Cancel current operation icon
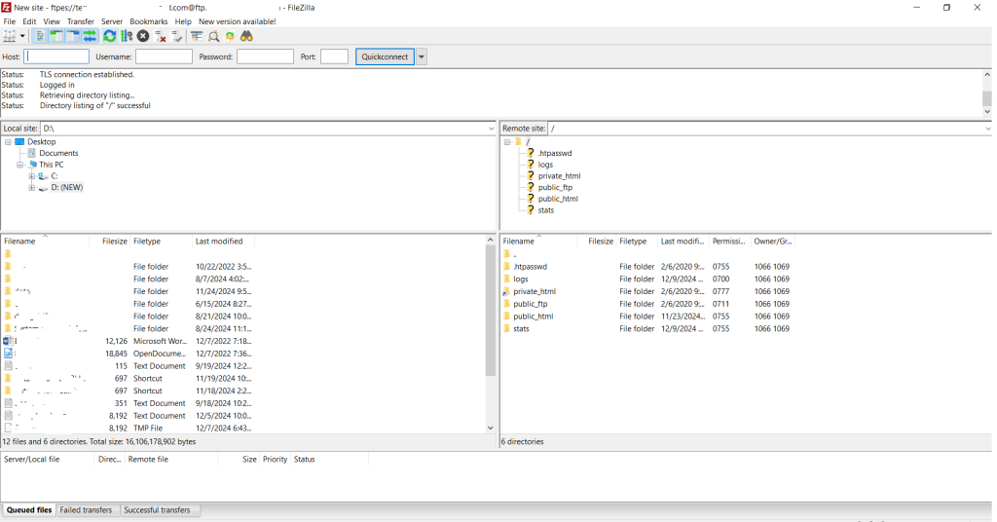This screenshot has width=997, height=522. pyautogui.click(x=143, y=36)
